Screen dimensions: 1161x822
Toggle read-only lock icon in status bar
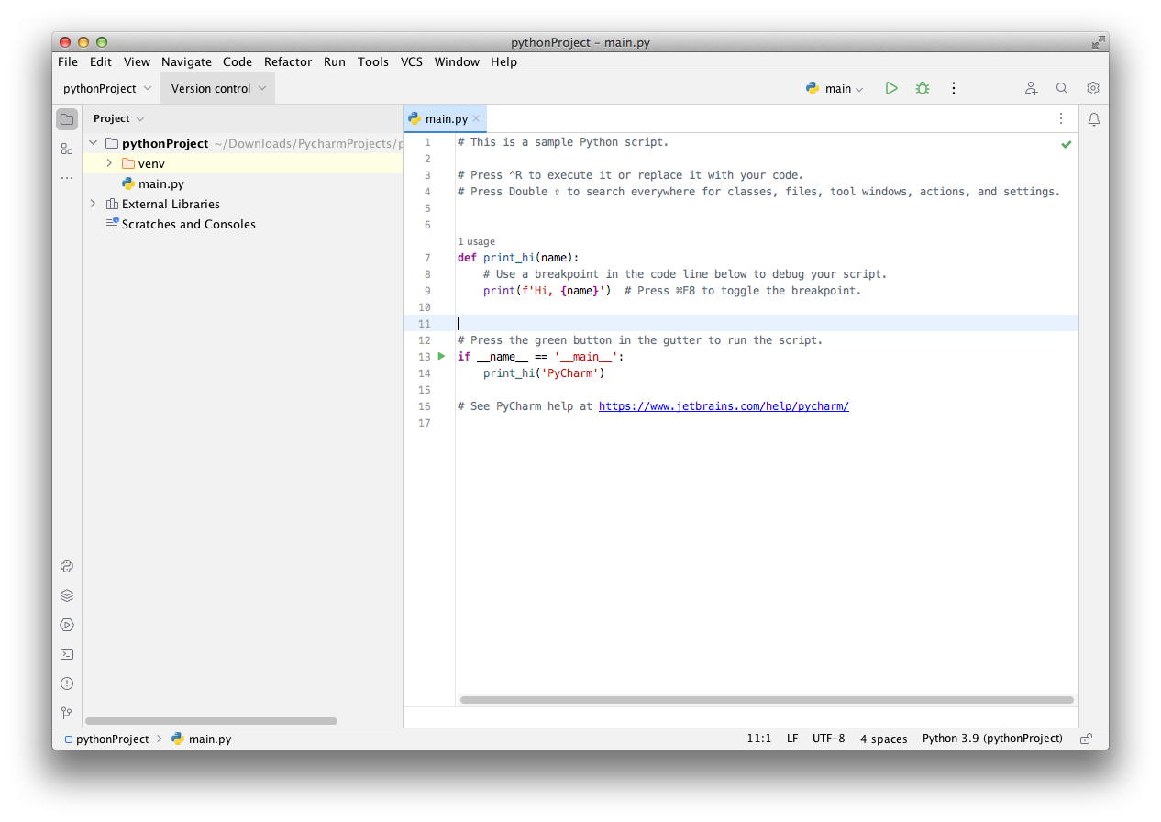pyautogui.click(x=1086, y=739)
